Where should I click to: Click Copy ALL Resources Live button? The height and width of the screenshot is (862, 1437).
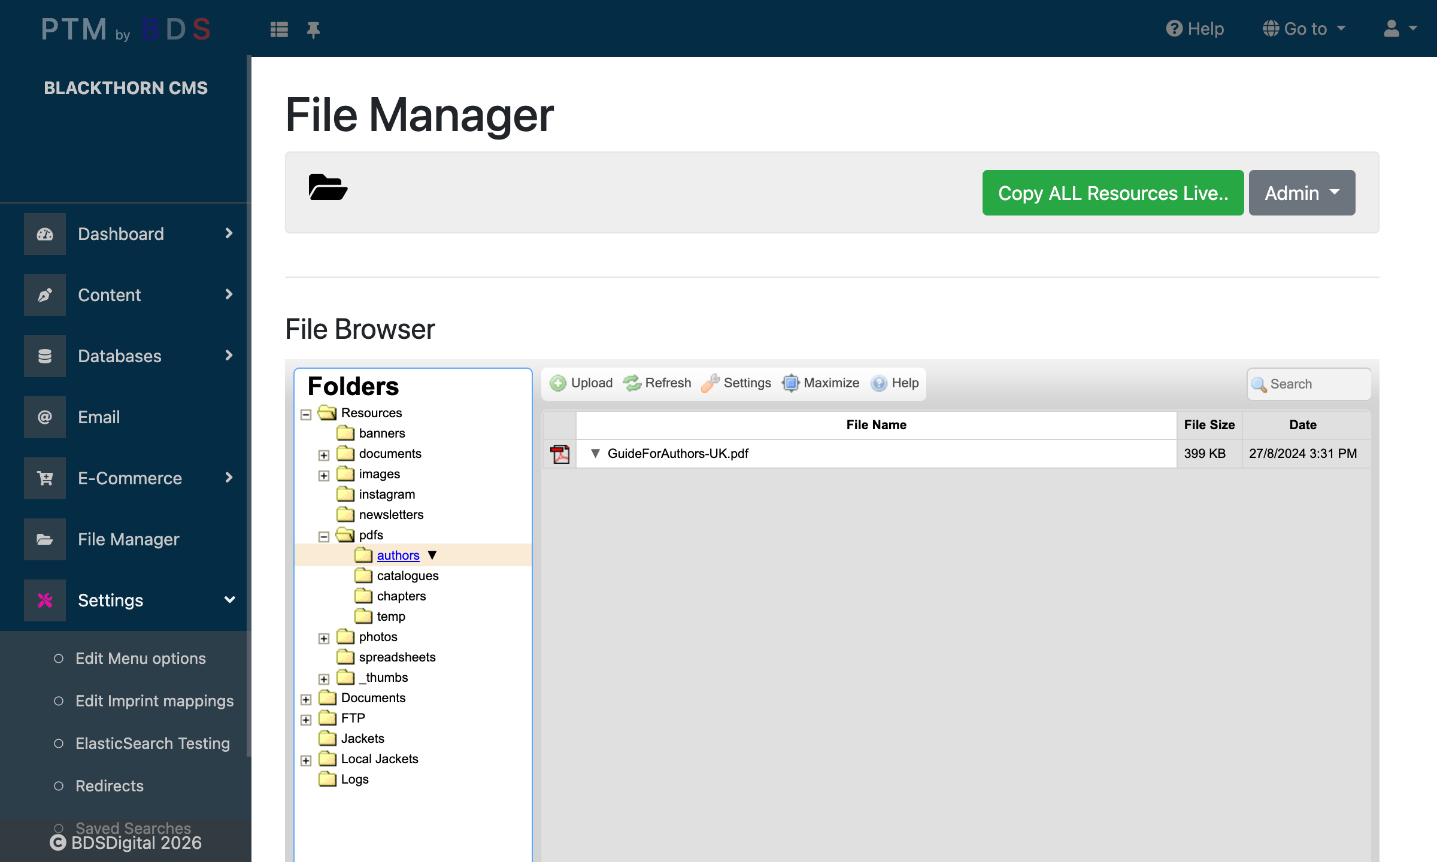pyautogui.click(x=1112, y=193)
